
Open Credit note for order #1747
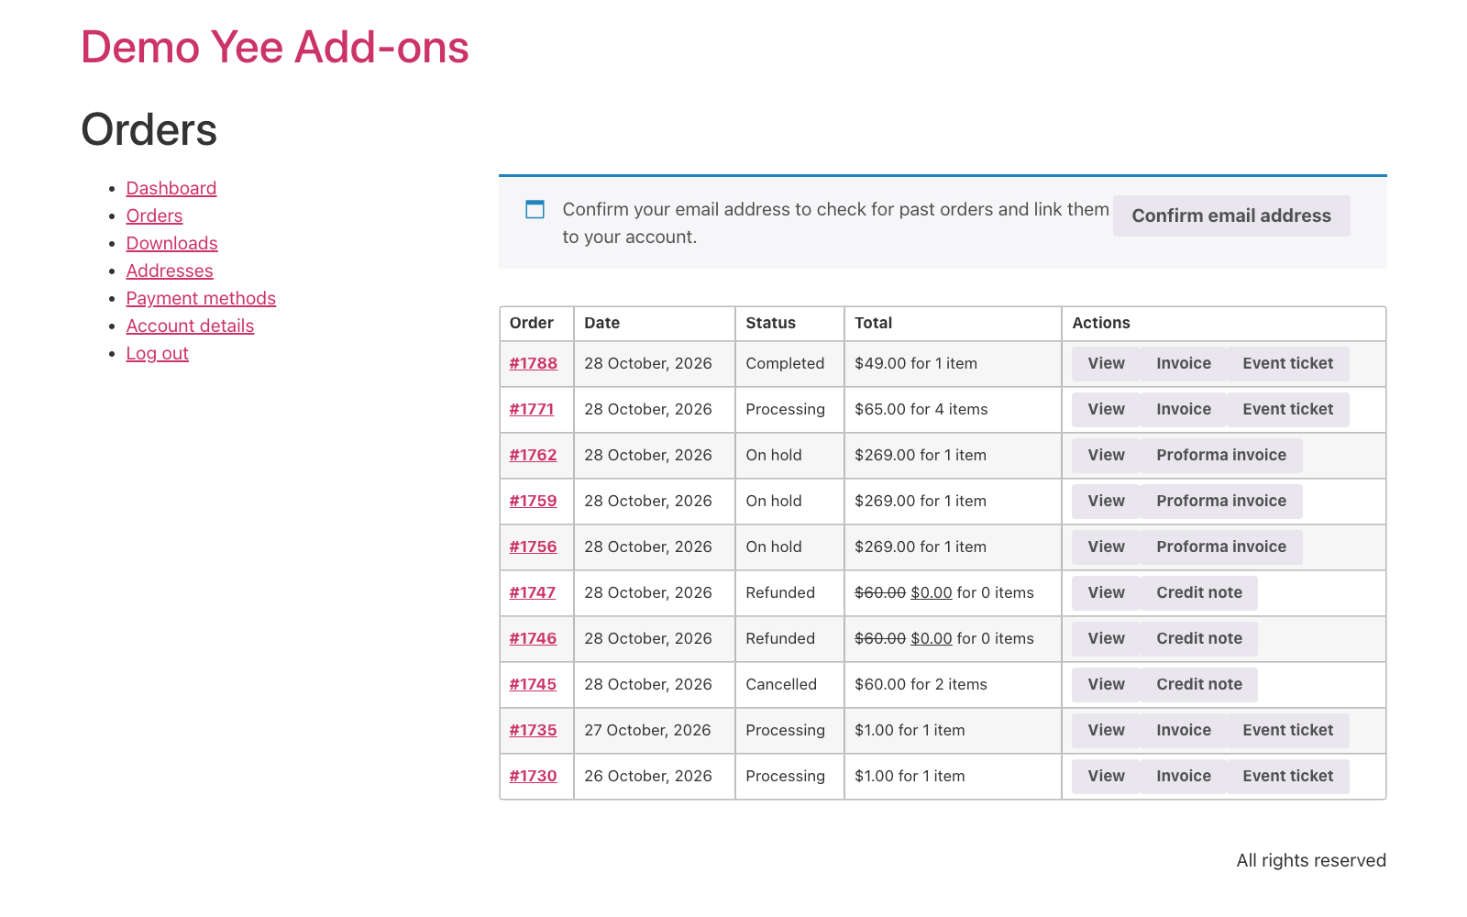click(1199, 592)
